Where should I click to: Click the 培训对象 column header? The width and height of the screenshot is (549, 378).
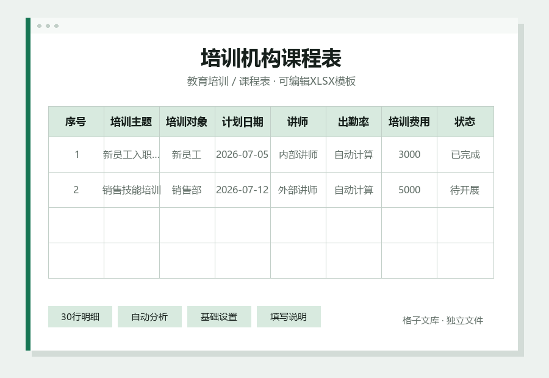(x=187, y=122)
